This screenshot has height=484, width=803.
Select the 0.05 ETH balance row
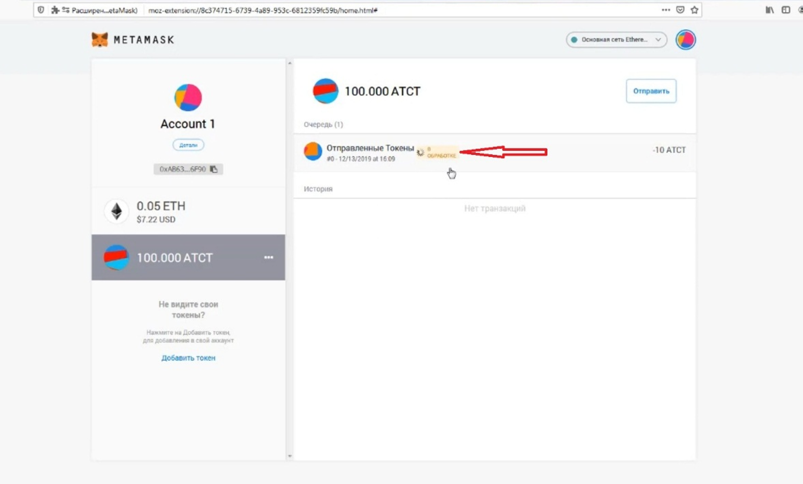tap(188, 211)
